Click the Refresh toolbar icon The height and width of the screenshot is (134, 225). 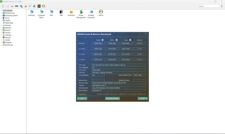(3, 6)
